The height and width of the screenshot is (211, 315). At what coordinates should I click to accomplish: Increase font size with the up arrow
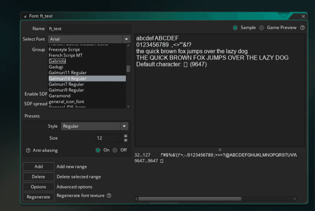tap(126, 136)
